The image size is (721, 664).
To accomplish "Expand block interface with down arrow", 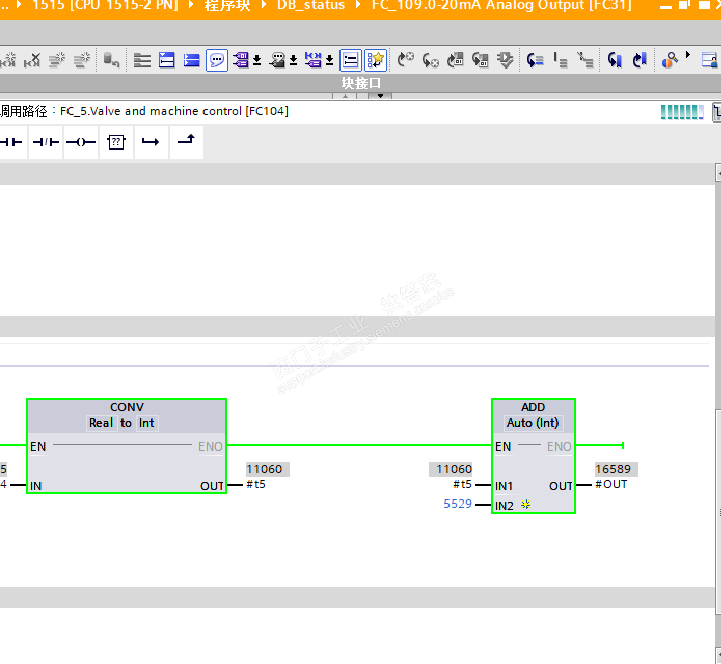I will tap(380, 96).
